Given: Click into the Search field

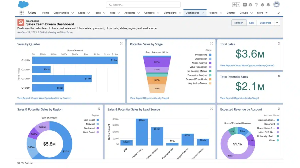Looking at the screenshot, I should 143,5.
